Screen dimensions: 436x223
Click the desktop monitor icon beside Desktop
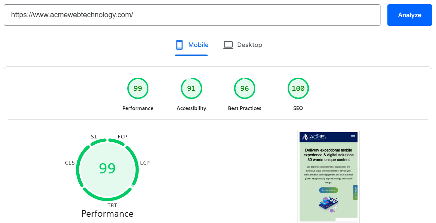(x=228, y=45)
